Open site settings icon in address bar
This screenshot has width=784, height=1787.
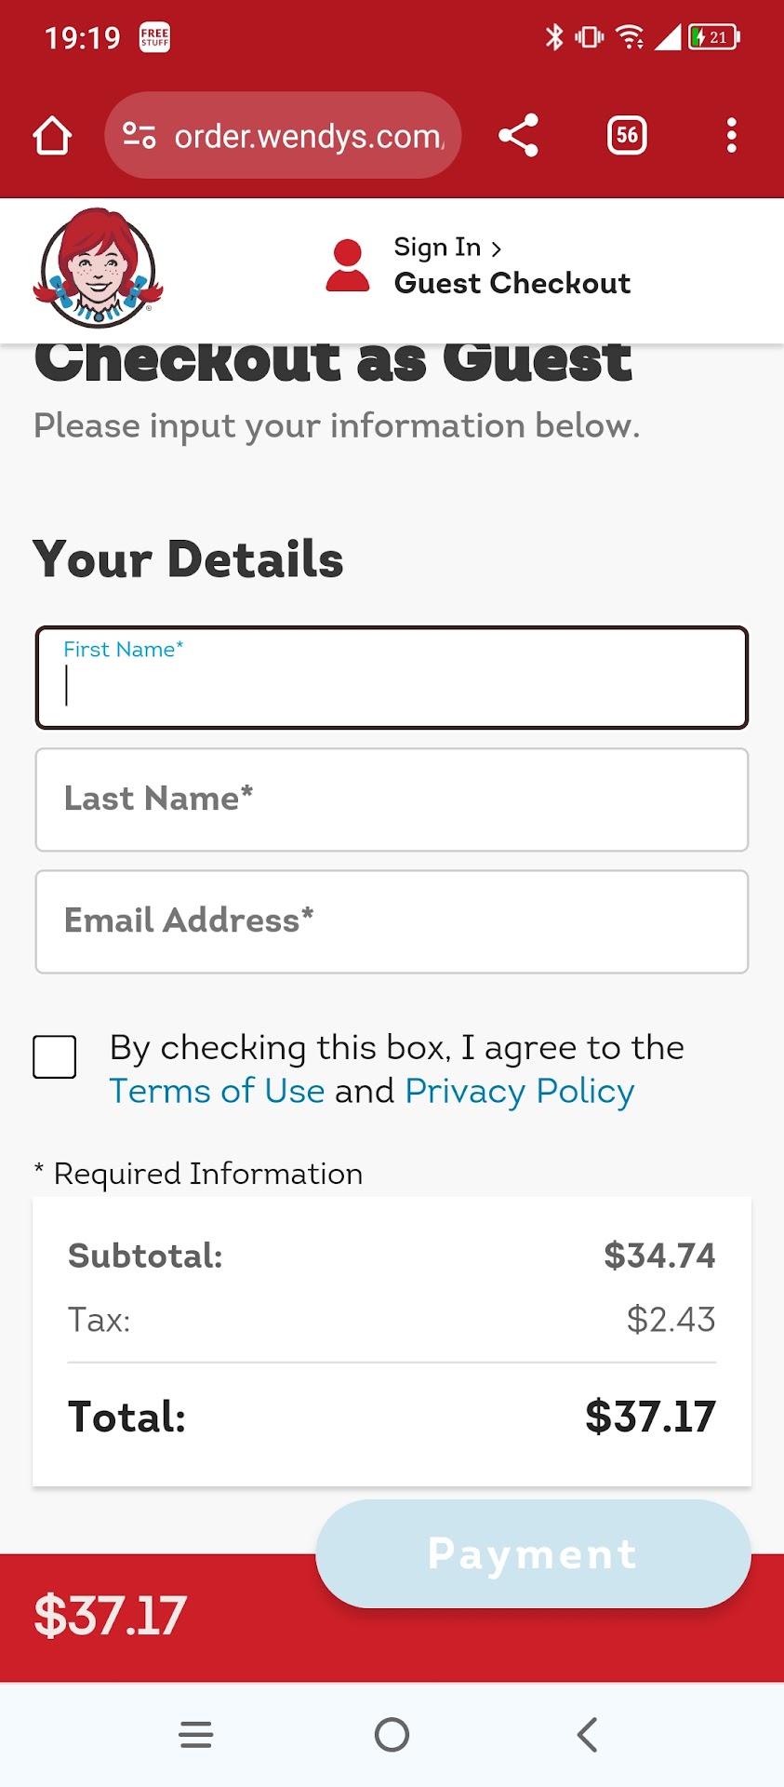click(140, 136)
